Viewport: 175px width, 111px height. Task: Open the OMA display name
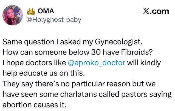(x=45, y=11)
